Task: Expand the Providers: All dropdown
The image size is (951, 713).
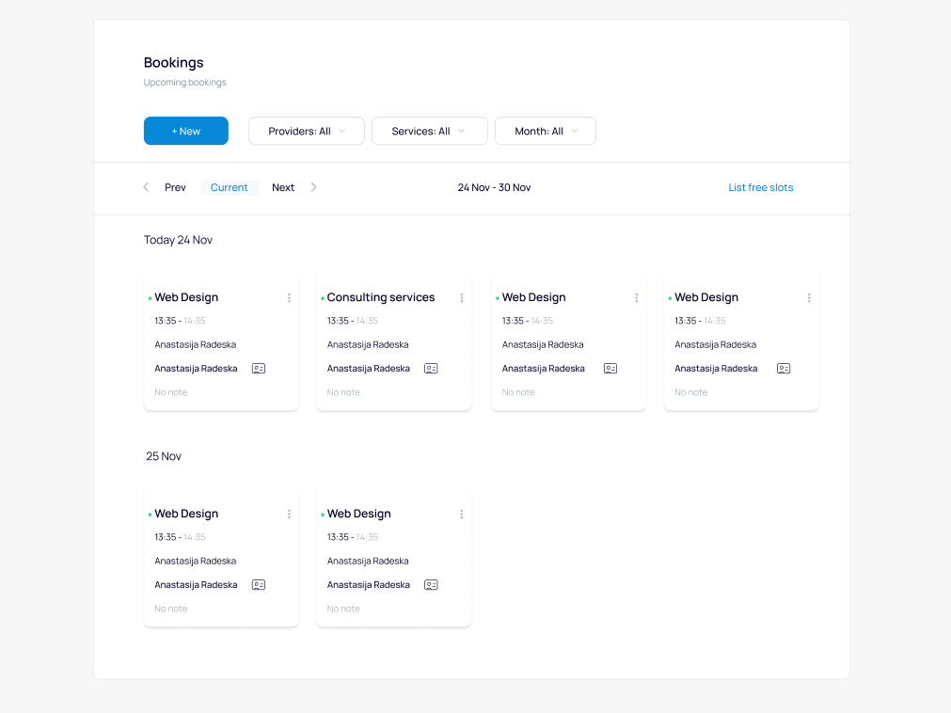Action: pyautogui.click(x=307, y=131)
